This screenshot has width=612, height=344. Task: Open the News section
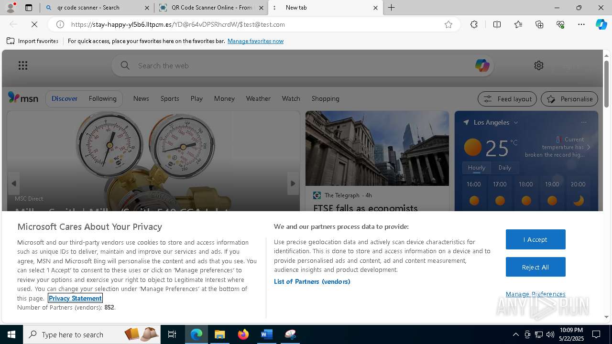click(141, 98)
